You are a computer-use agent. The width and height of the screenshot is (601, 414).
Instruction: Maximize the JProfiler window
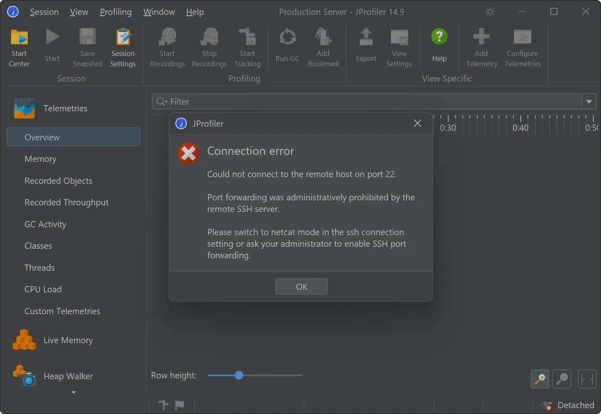pyautogui.click(x=554, y=12)
